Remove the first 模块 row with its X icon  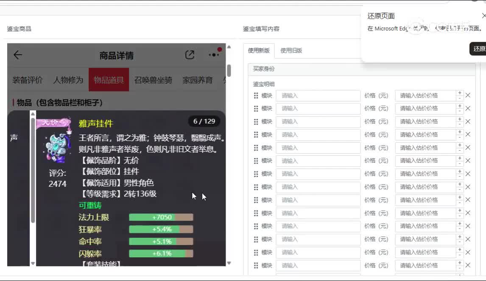[x=468, y=96]
